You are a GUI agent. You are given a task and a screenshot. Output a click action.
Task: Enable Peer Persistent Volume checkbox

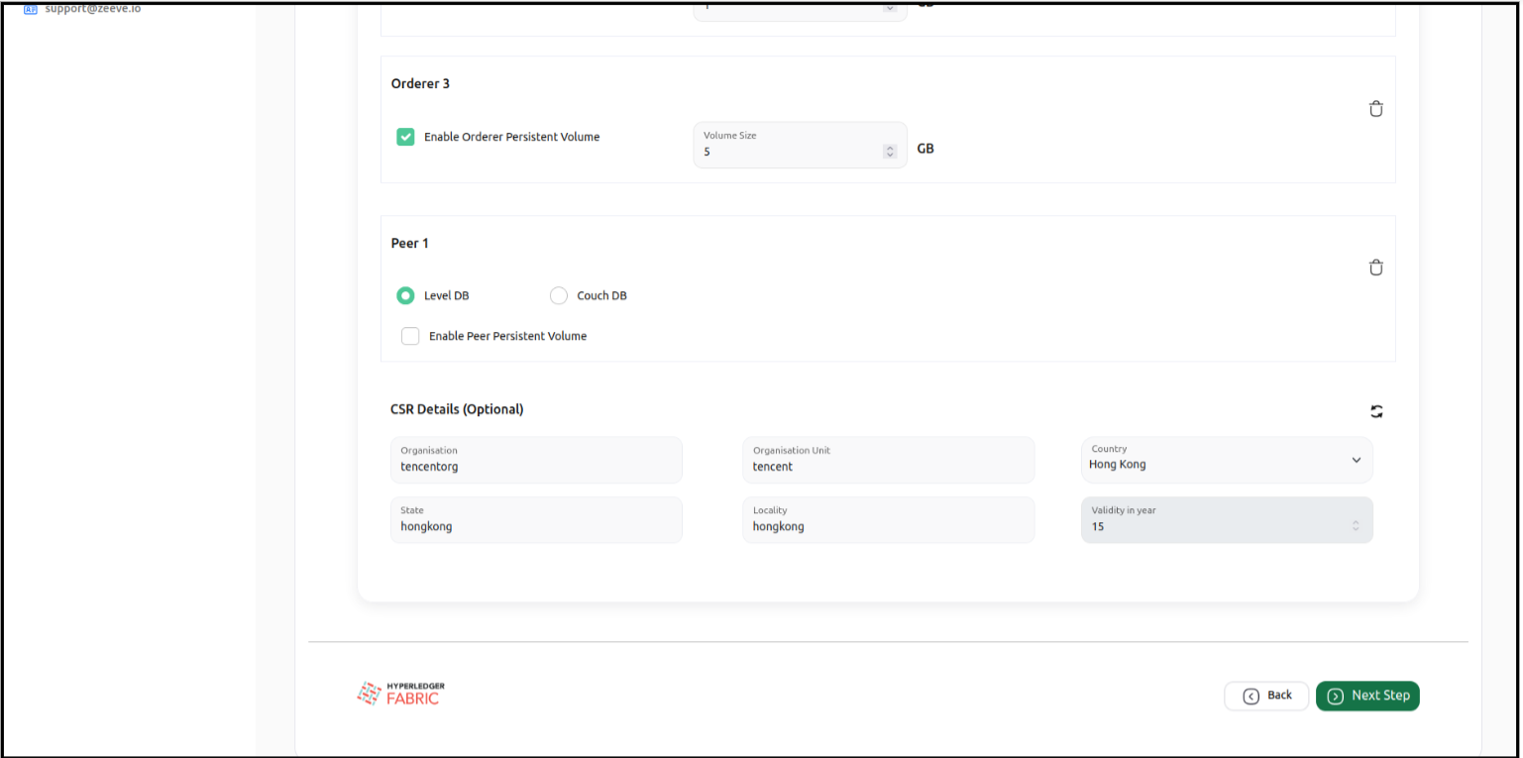[410, 336]
